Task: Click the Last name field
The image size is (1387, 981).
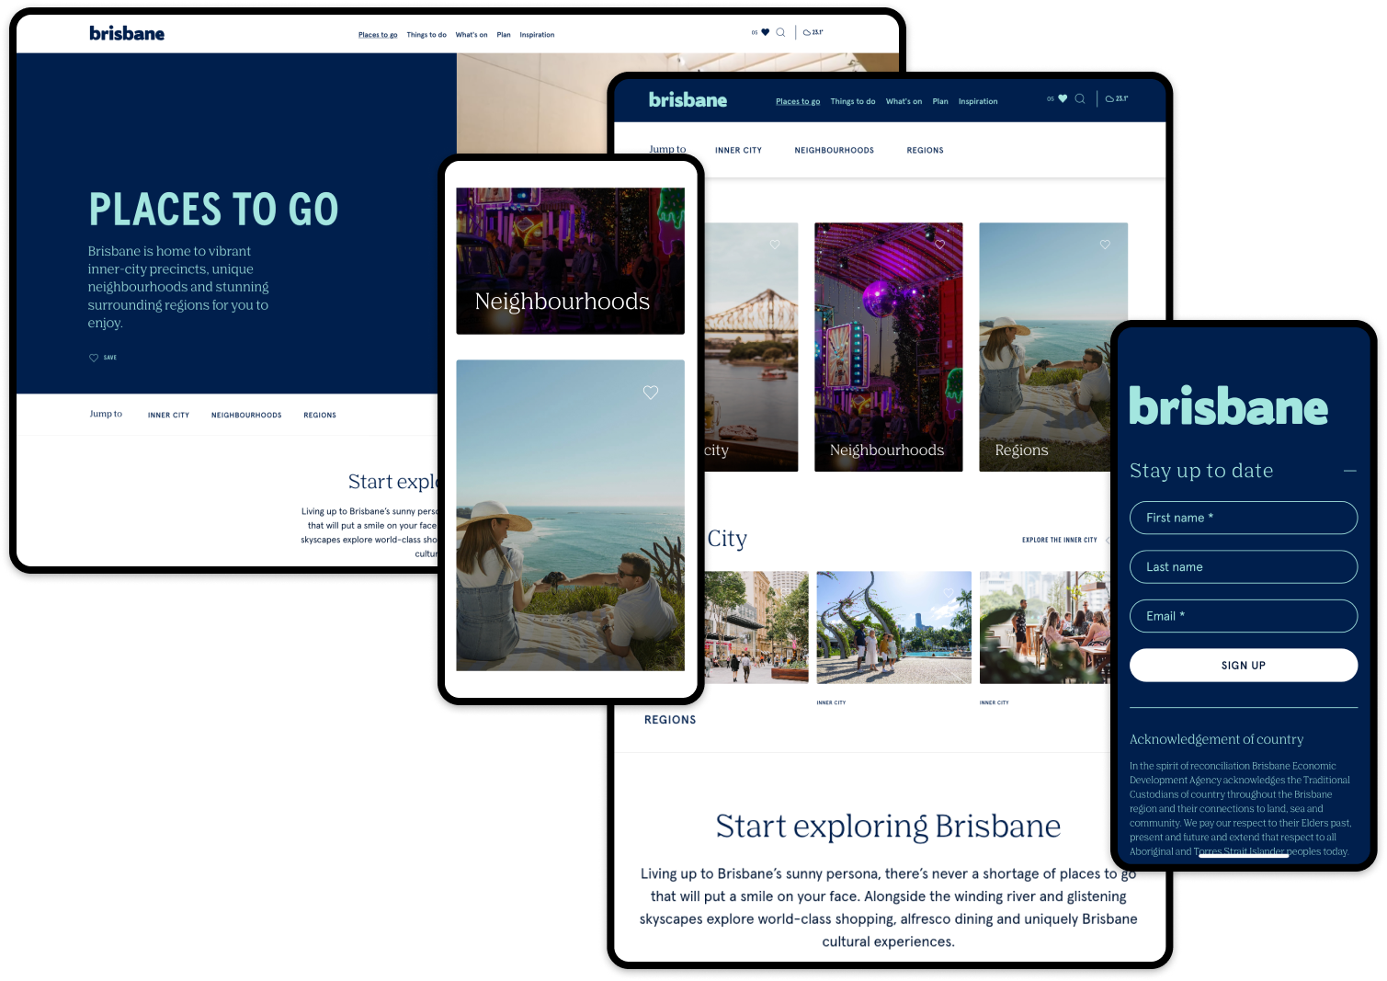Action: pos(1243,566)
